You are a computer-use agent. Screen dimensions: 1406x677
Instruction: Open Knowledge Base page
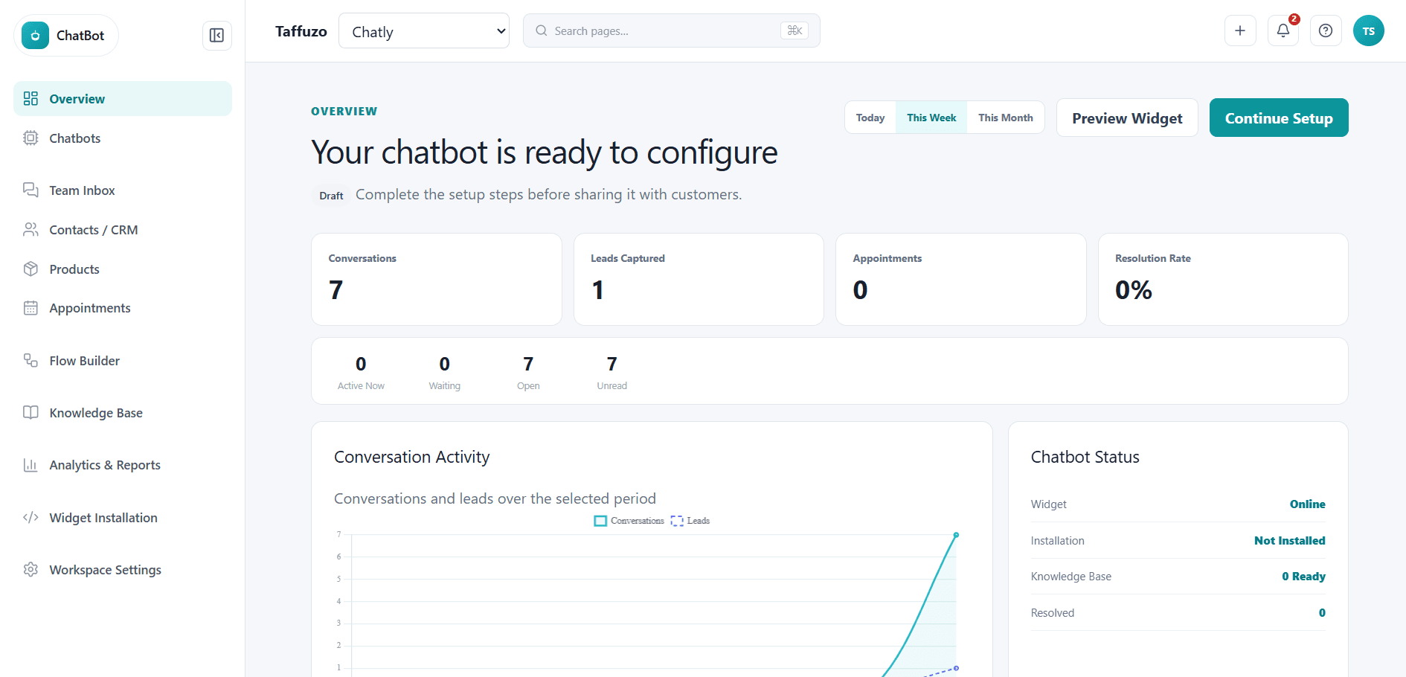pos(123,413)
